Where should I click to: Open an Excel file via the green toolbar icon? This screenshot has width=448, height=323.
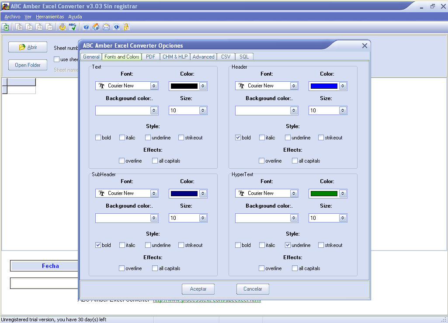pyautogui.click(x=6, y=27)
